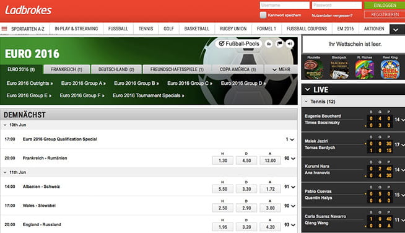Focus the Username input field
This screenshot has width=405, height=233.
[284, 5]
